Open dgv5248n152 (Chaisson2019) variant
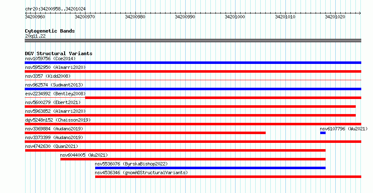Screen dimensions: 373x193 tap(58, 120)
